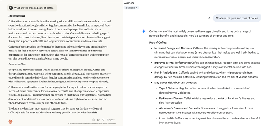Screen dimensions: 272x127
Task: Click the Gemini prompt bubble text
Action: tap(237, 18)
